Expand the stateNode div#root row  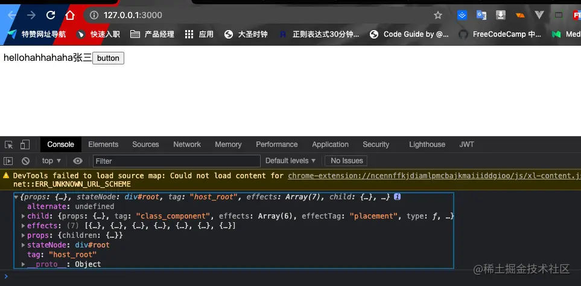[24, 245]
